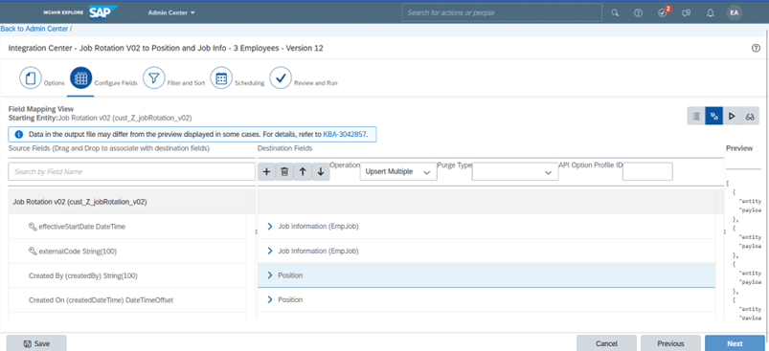Open the chat feedback icon in header
Screen dimensions: 769x351
[687, 13]
